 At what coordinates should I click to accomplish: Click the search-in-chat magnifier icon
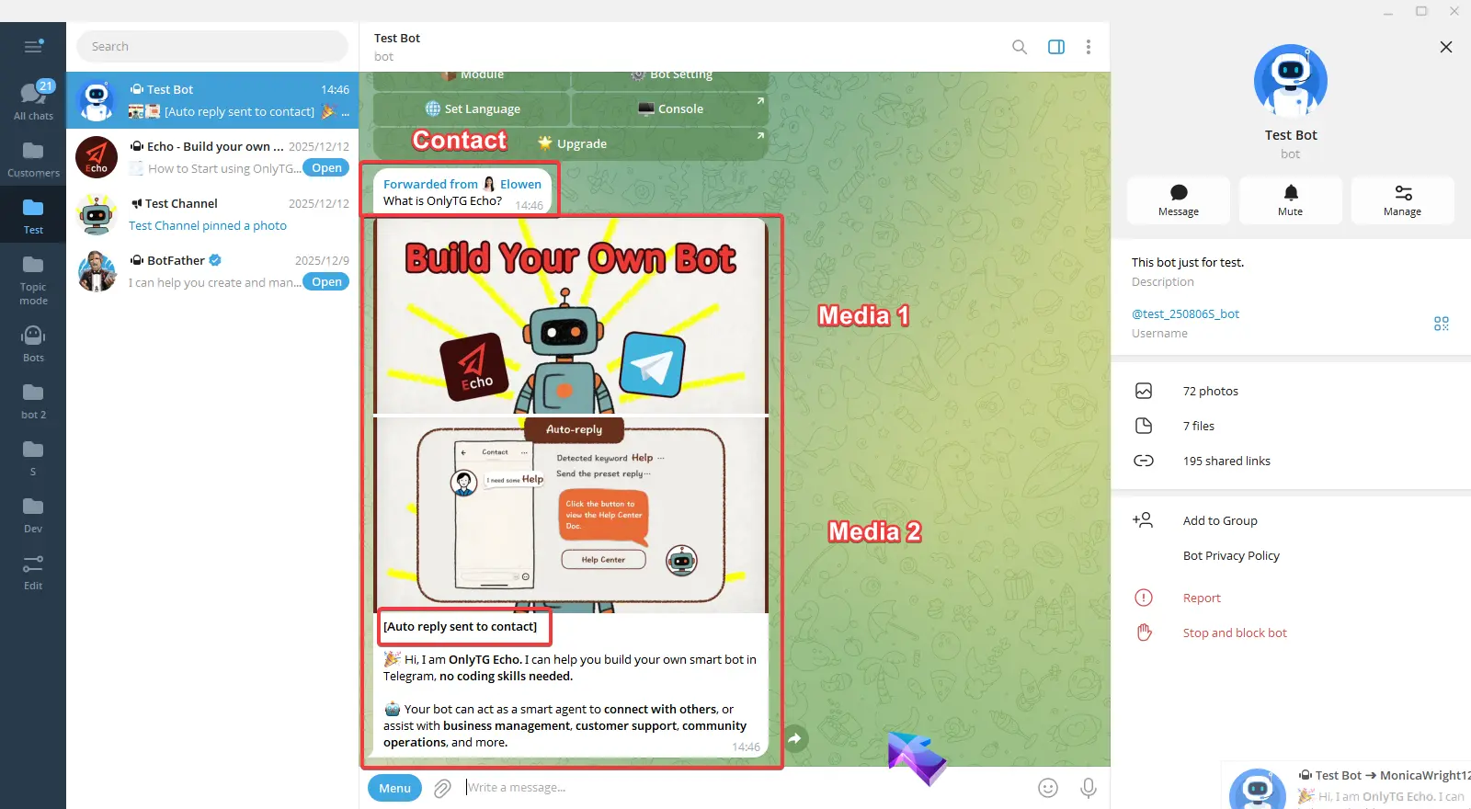1019,47
